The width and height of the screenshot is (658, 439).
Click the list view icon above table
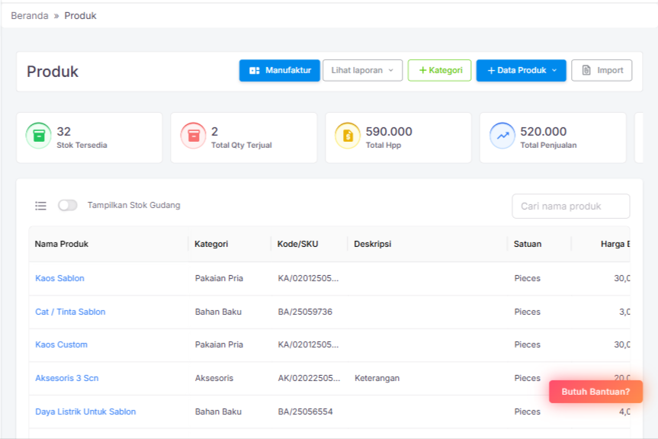tap(41, 206)
